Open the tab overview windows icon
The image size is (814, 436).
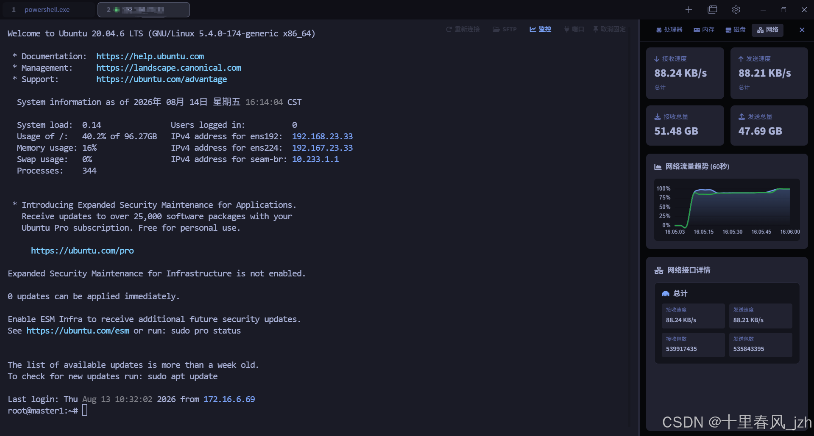(712, 10)
